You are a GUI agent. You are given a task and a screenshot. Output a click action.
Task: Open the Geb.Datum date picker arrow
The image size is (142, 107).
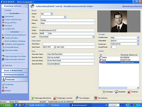tap(55, 47)
